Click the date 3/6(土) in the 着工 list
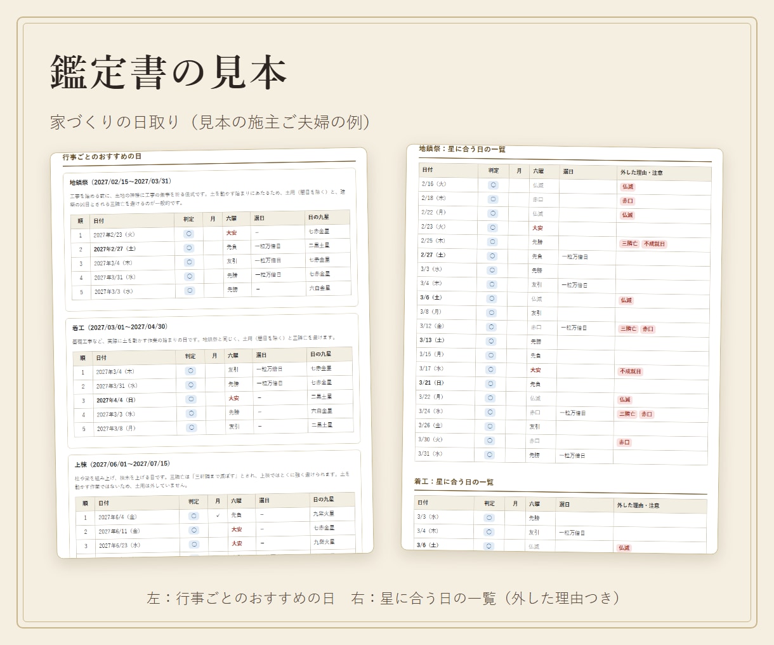This screenshot has height=645, width=774. pyautogui.click(x=428, y=545)
